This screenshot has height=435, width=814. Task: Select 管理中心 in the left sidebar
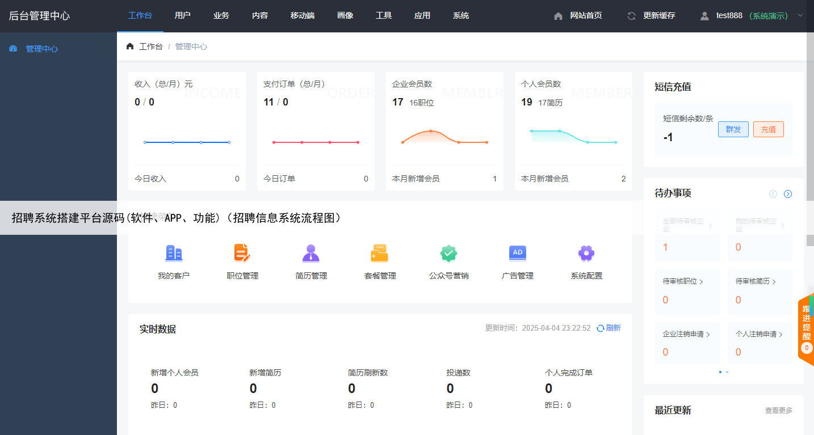(41, 49)
